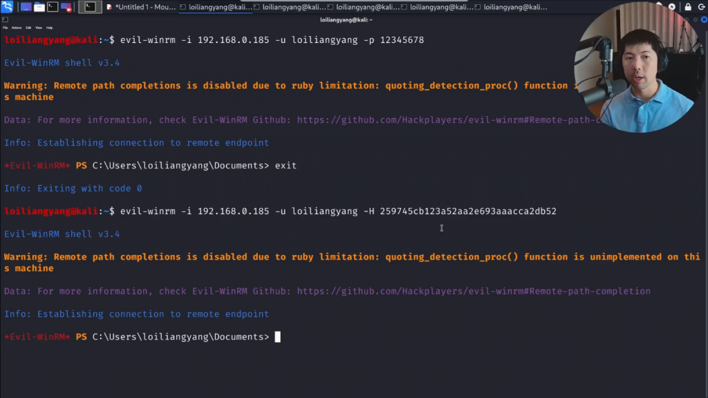Click the evil-winrm command using -p 12345678
The width and height of the screenshot is (708, 398).
(x=272, y=40)
